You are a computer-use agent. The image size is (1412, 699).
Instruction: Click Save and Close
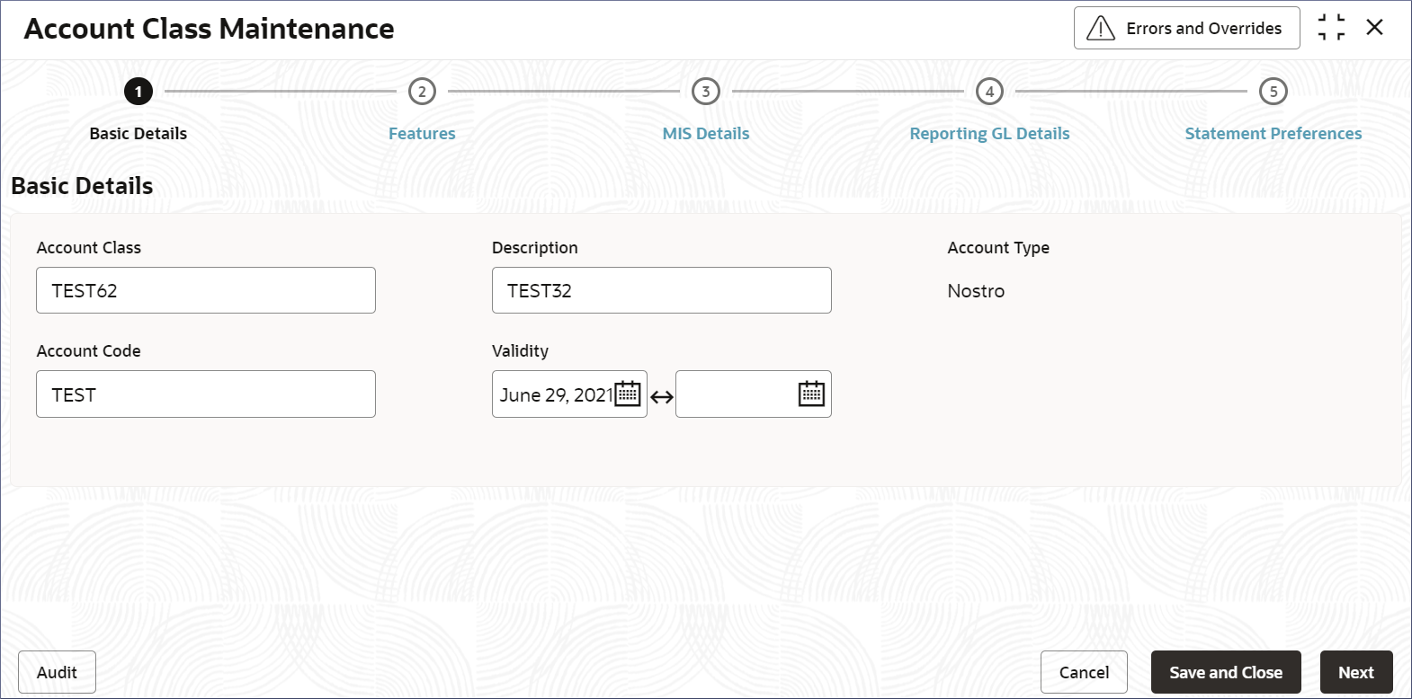click(x=1226, y=672)
